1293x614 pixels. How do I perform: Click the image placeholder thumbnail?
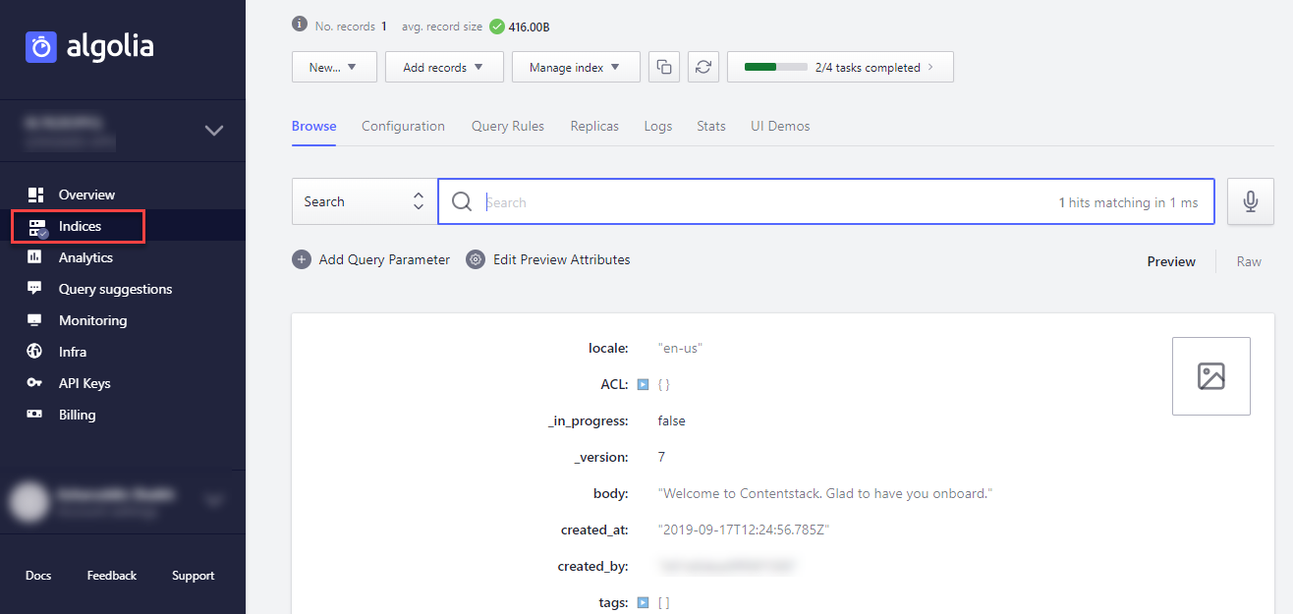coord(1211,376)
